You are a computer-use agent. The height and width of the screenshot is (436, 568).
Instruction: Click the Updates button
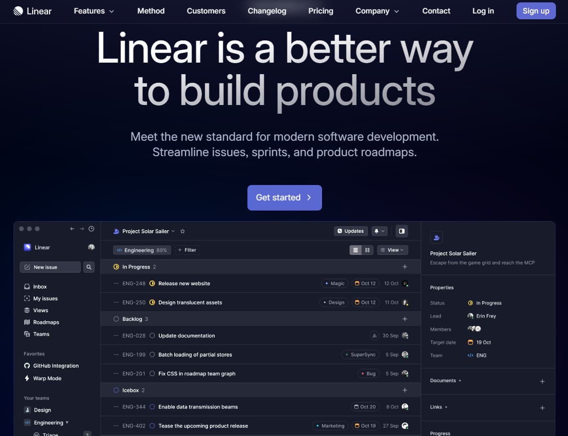click(x=350, y=231)
